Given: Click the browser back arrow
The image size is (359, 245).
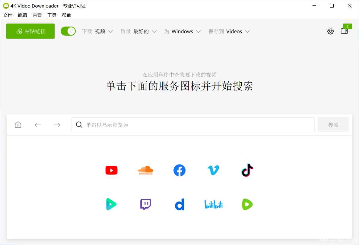Looking at the screenshot, I should 37,124.
